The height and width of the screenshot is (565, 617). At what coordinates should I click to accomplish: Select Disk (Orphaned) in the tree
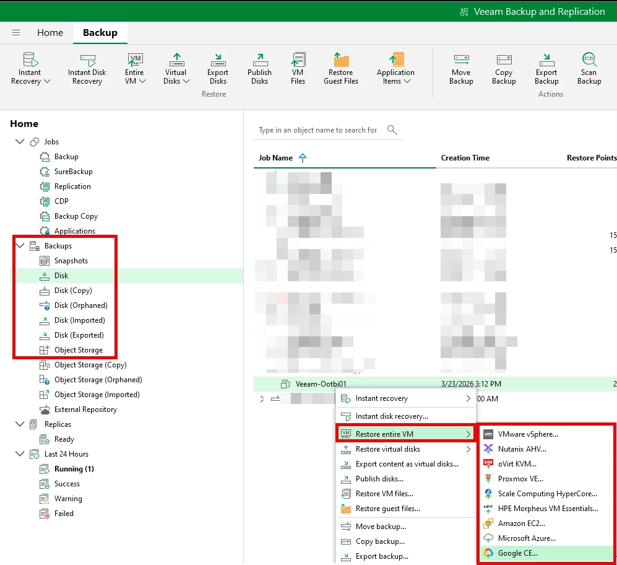[x=80, y=305]
